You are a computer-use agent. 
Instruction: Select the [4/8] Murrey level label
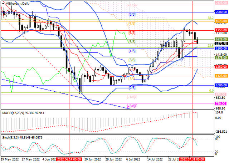click(132, 51)
